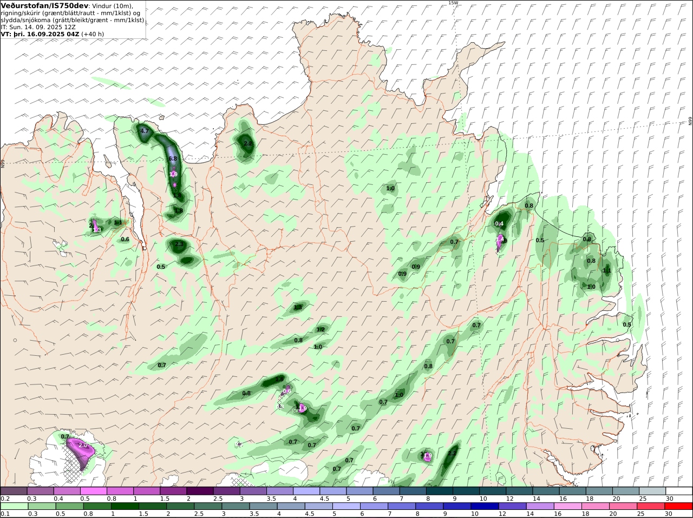The height and width of the screenshot is (518, 693).
Task: Click the dark teal swatch between 9 and 10 in the upper legend row
Action: pos(466,491)
